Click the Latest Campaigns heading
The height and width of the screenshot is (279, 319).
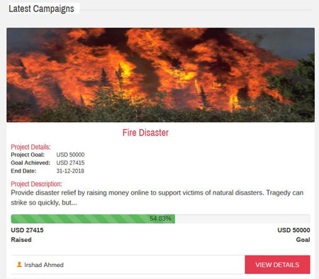41,9
